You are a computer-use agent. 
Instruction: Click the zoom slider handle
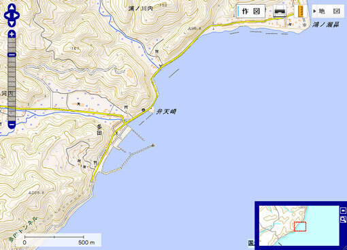(12, 54)
